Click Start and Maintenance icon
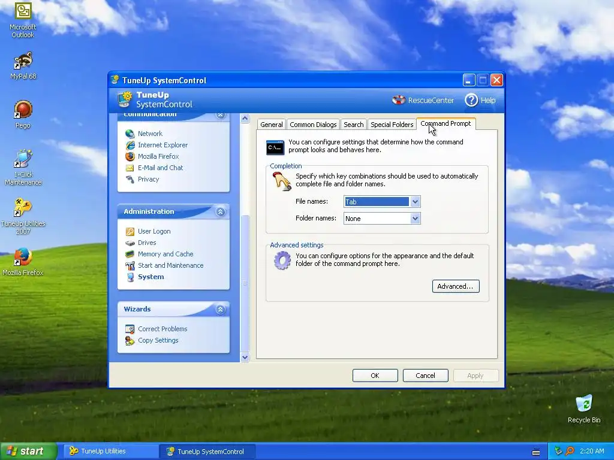Image resolution: width=614 pixels, height=460 pixels. pyautogui.click(x=130, y=265)
